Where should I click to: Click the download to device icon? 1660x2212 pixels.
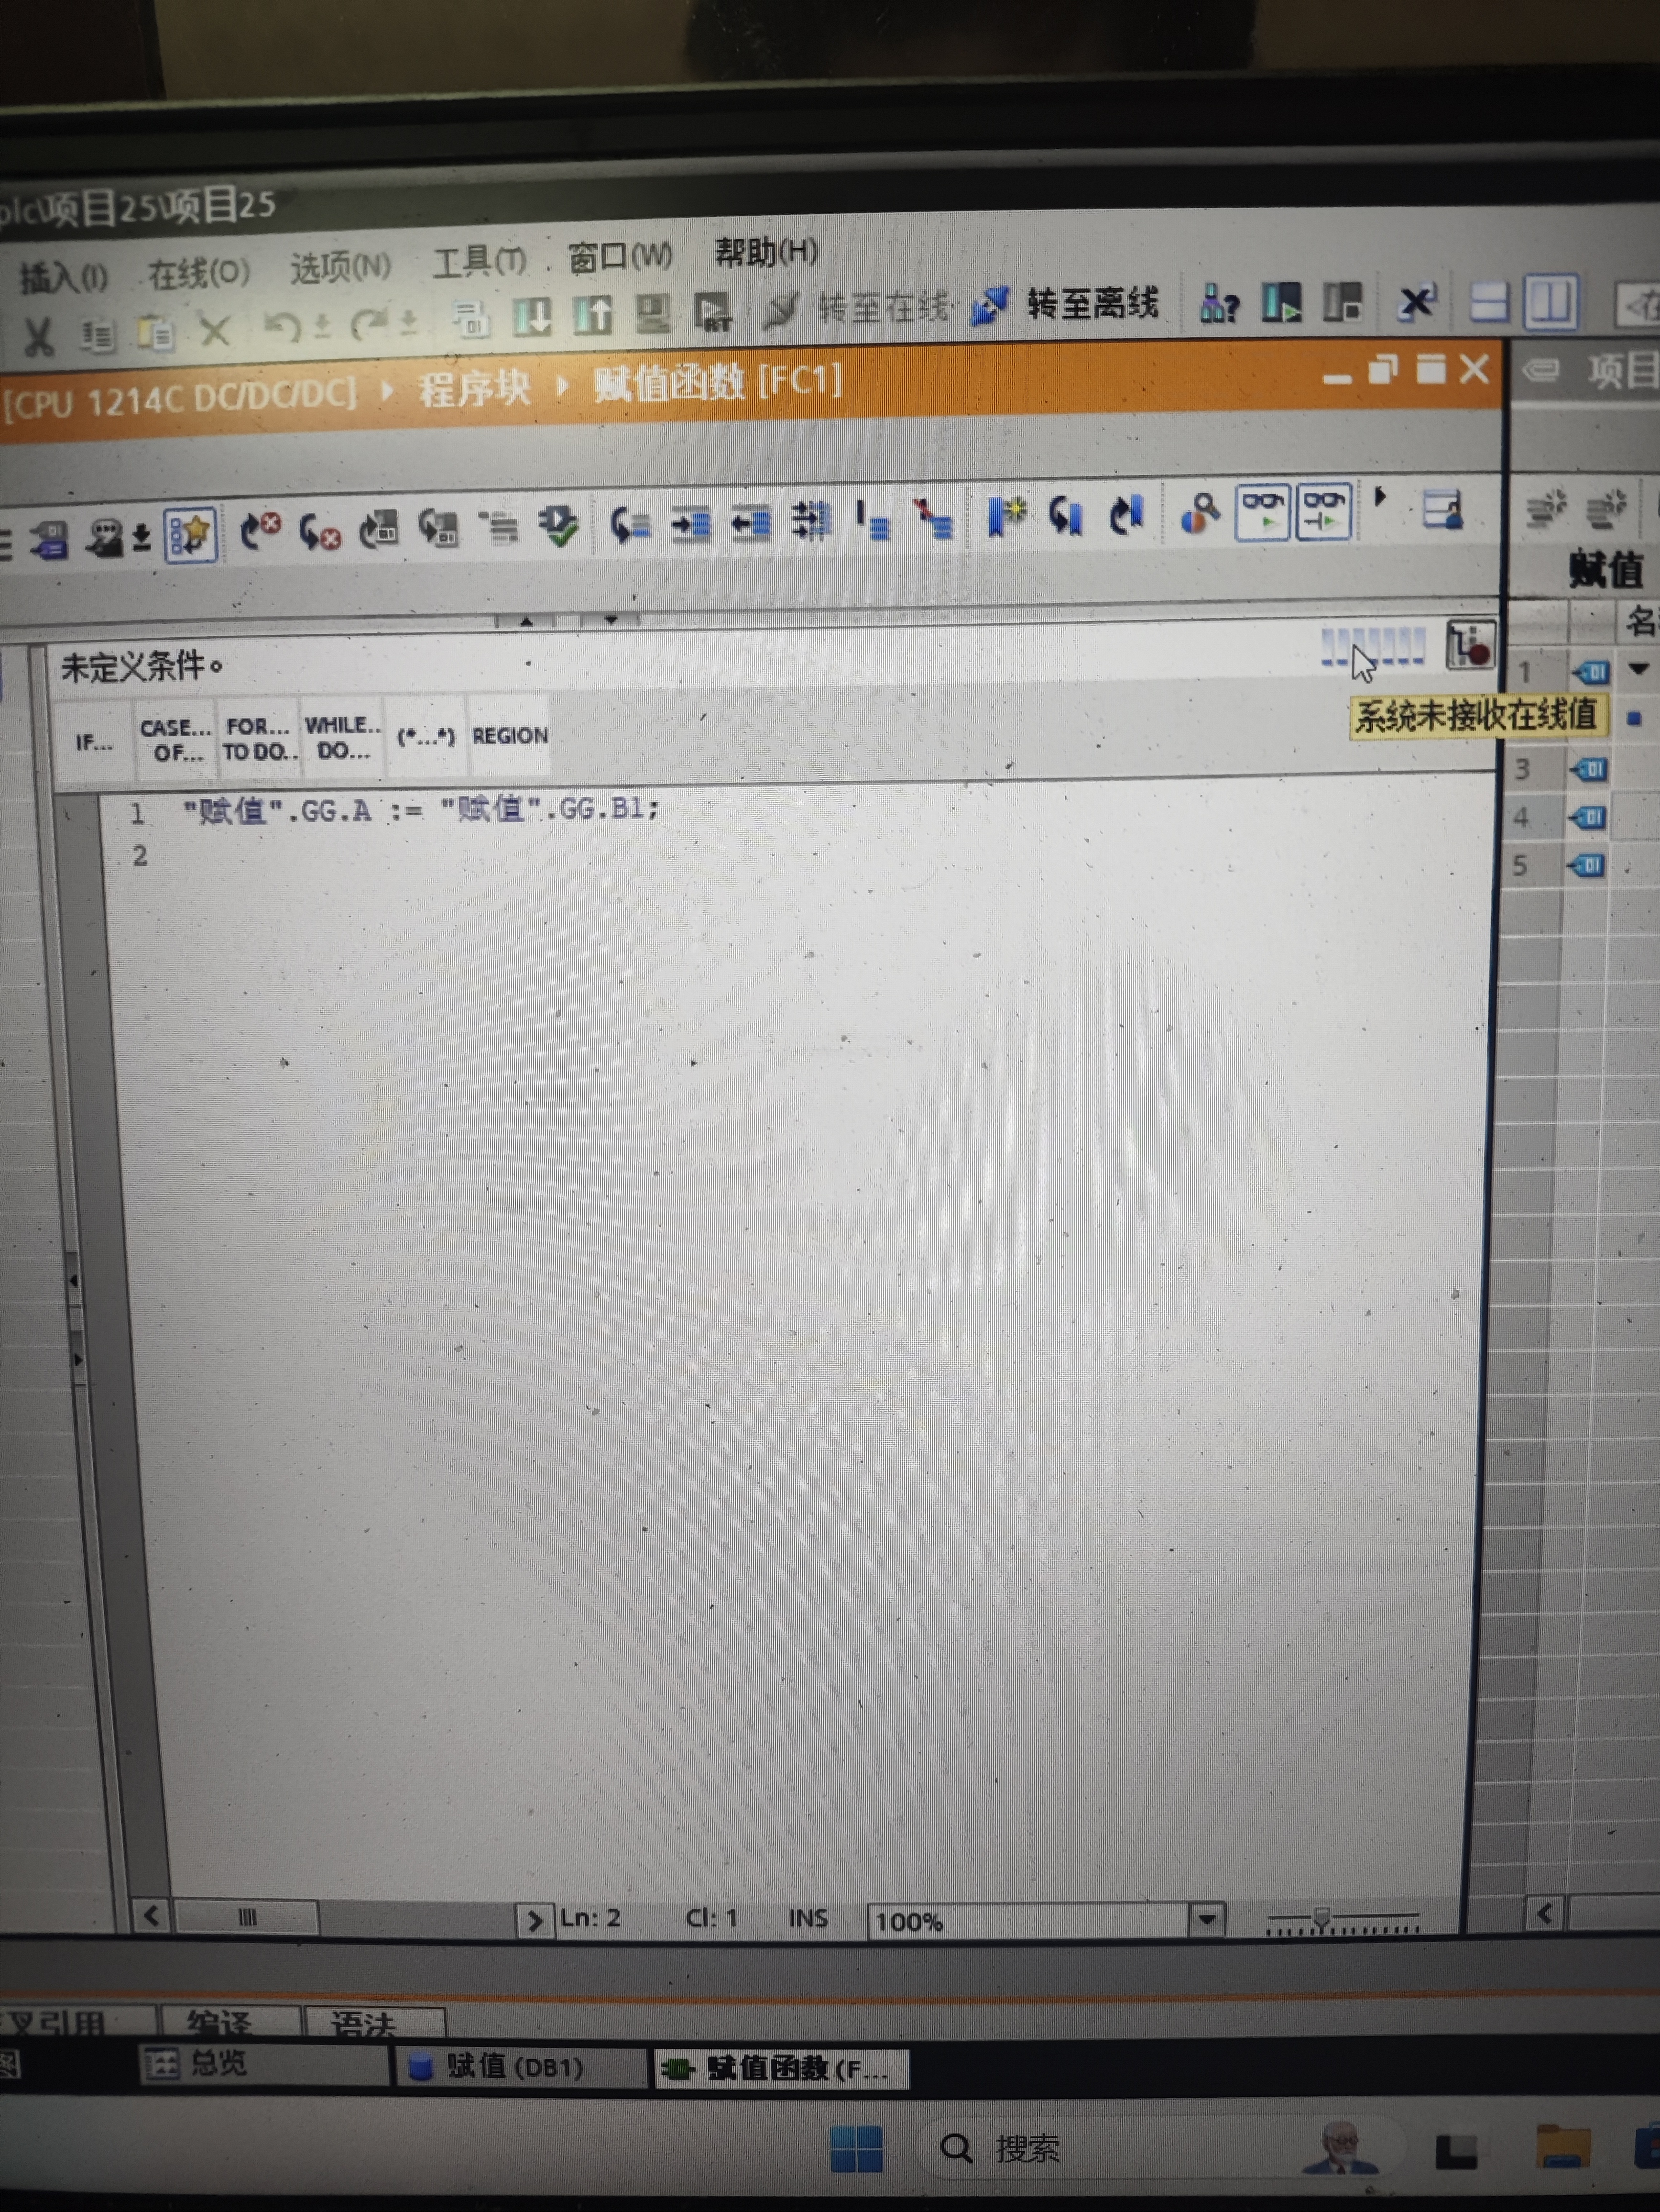pos(532,318)
